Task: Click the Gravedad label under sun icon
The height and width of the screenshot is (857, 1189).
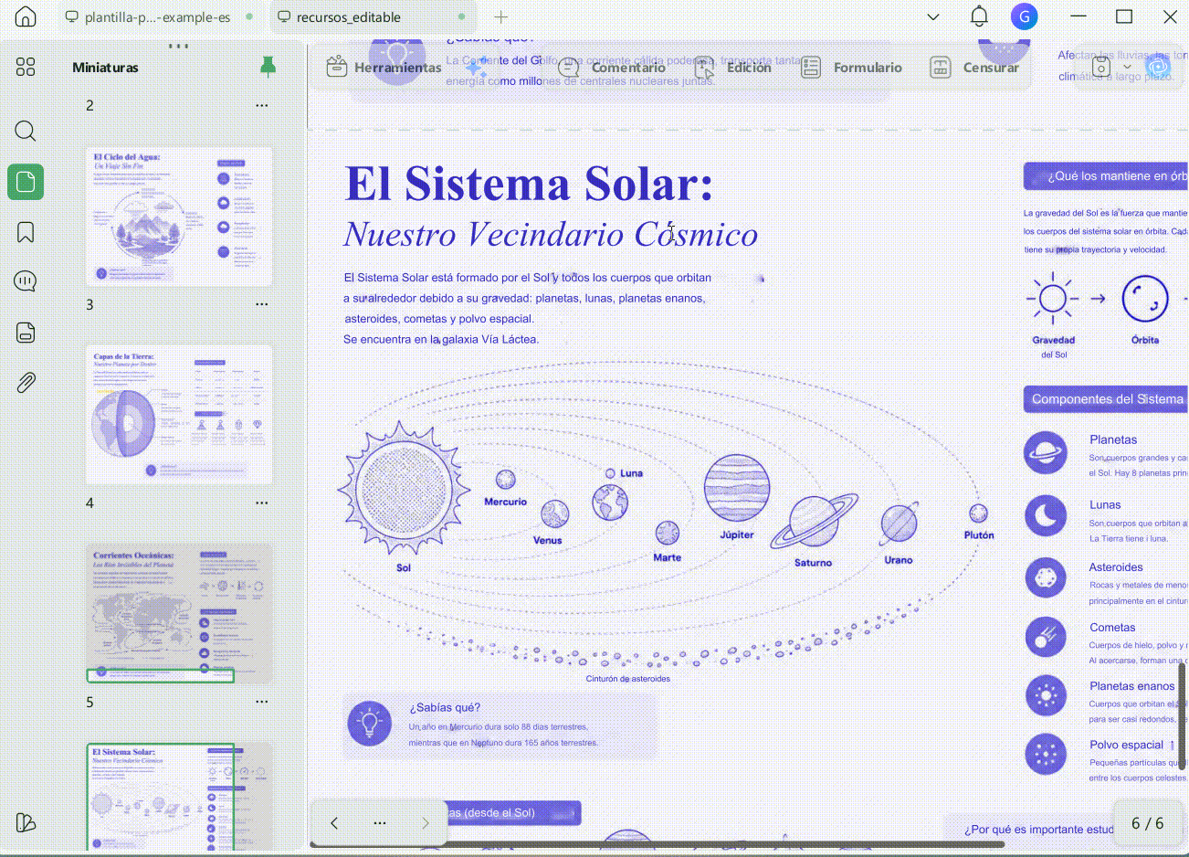Action: pyautogui.click(x=1053, y=340)
